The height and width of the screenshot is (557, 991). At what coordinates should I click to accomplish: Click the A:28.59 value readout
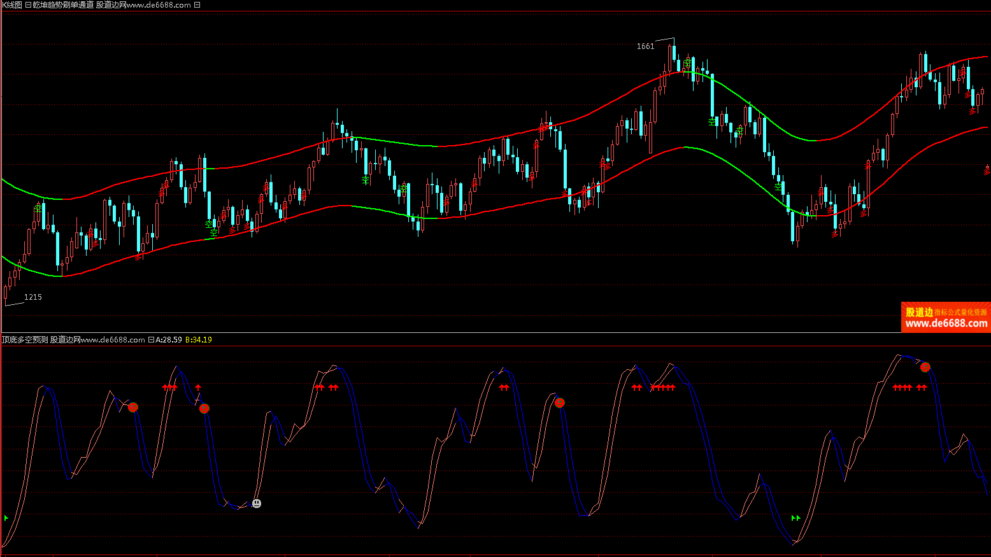[x=169, y=340]
